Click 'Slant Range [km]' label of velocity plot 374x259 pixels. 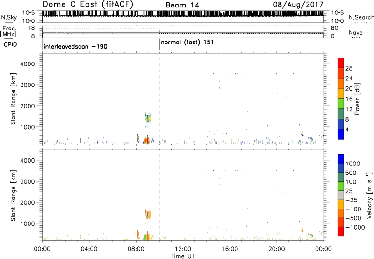pyautogui.click(x=13, y=195)
